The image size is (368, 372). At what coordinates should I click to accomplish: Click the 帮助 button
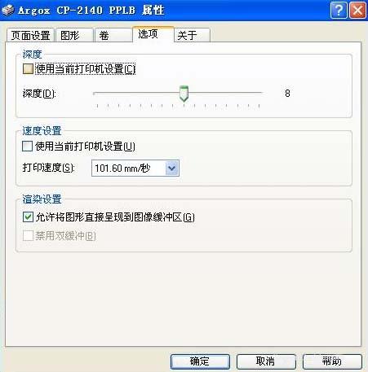(332, 361)
